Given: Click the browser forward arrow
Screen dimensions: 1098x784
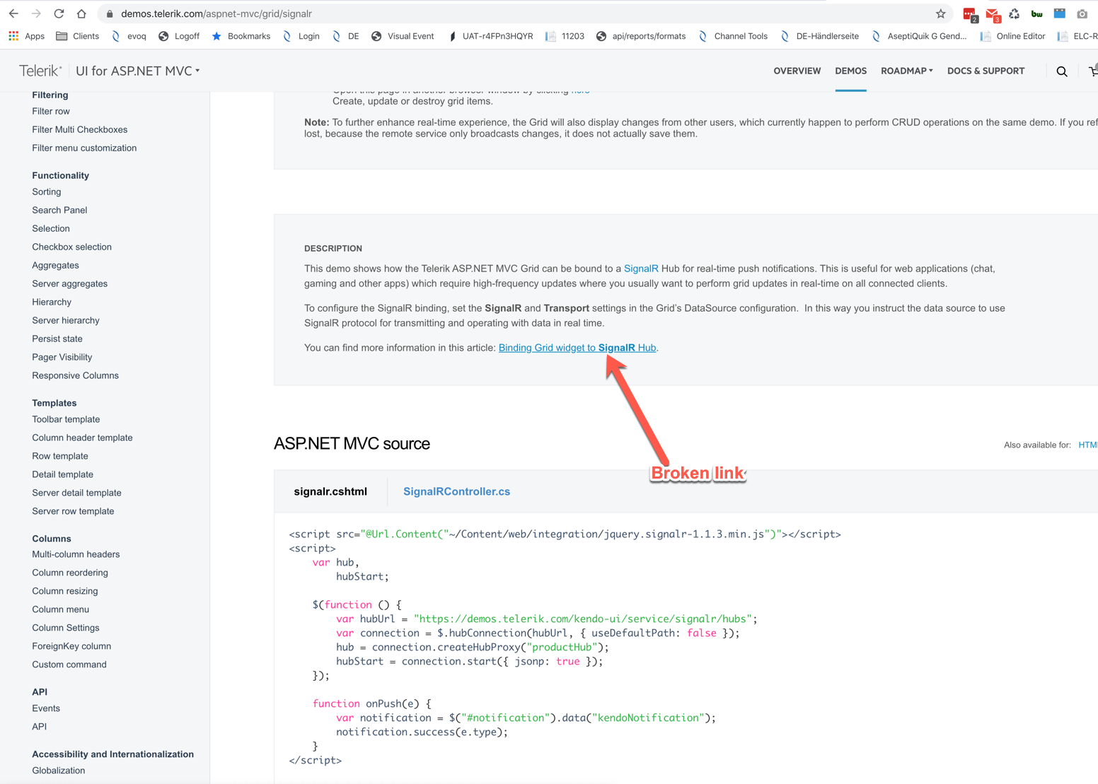Looking at the screenshot, I should point(36,13).
